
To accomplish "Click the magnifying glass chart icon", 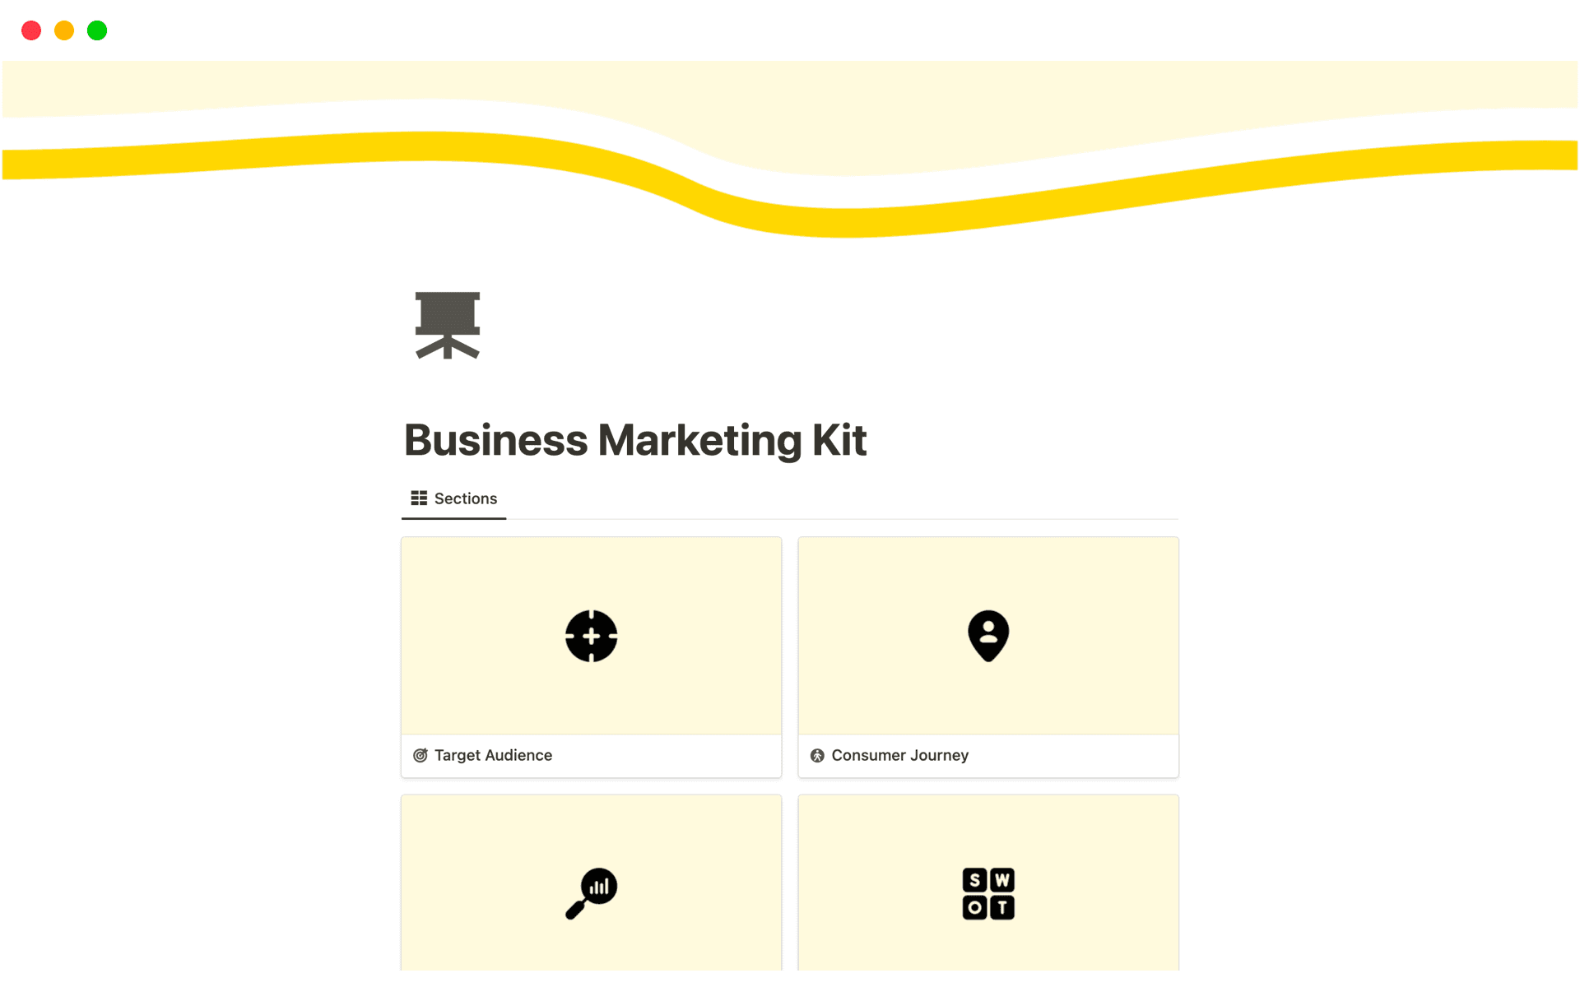I will point(591,893).
